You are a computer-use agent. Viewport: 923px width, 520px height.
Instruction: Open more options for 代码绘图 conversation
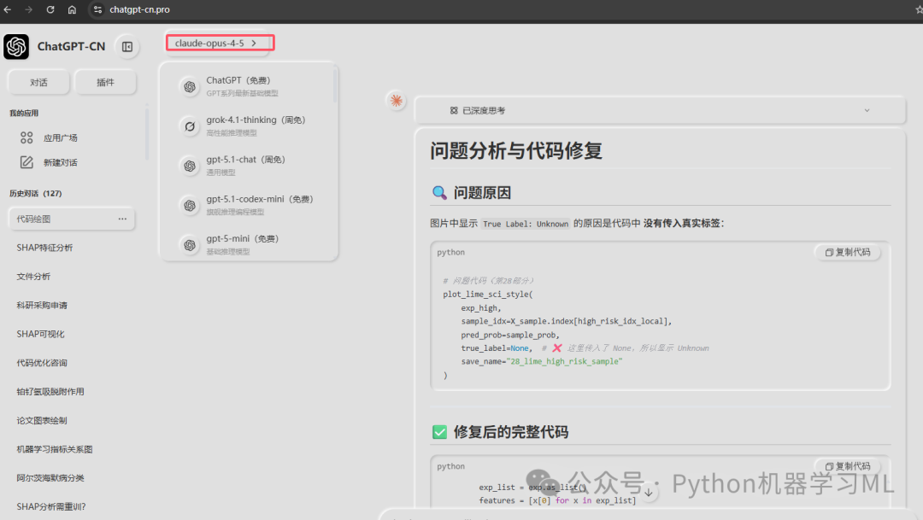(x=122, y=219)
